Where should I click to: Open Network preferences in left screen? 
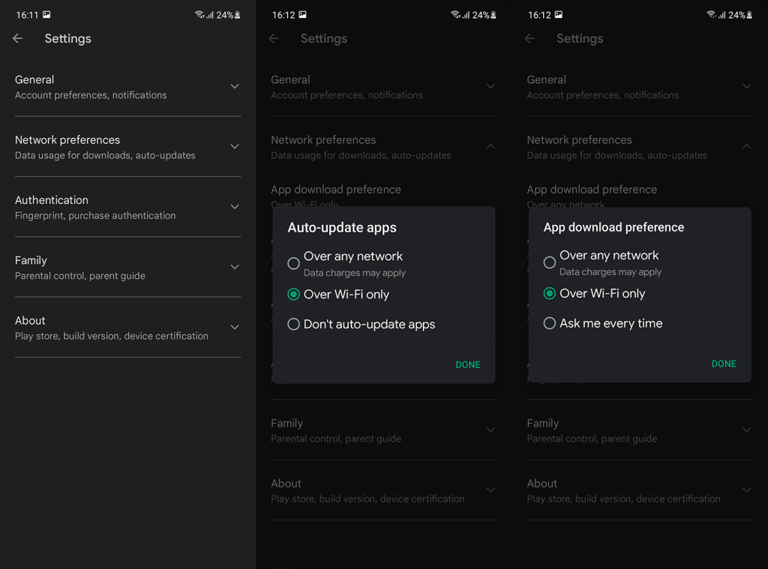[127, 148]
